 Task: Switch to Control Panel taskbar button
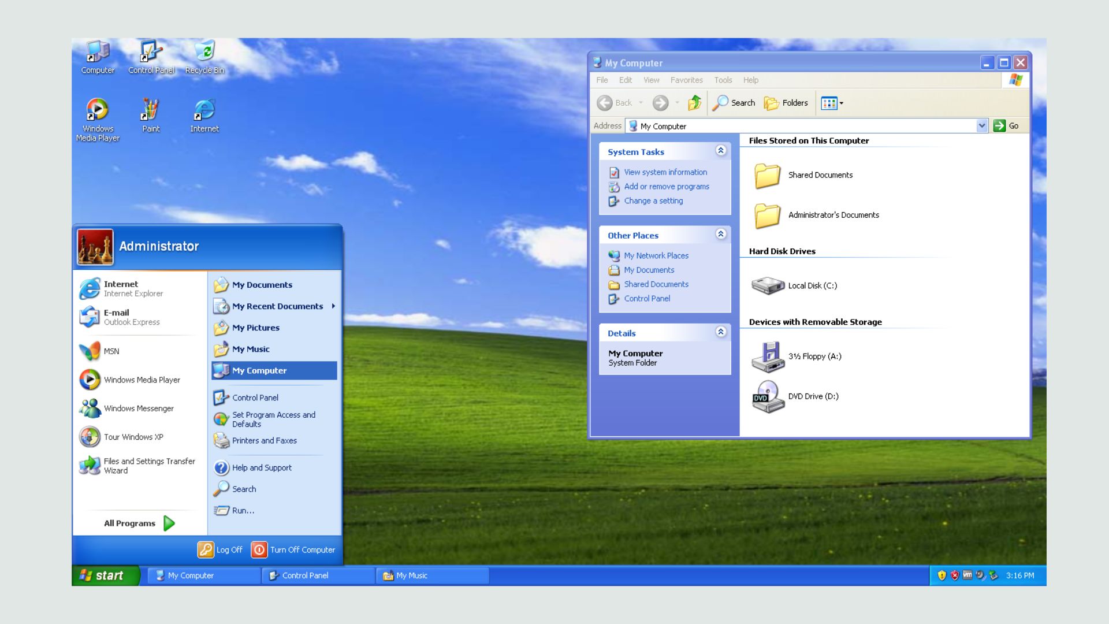[318, 575]
